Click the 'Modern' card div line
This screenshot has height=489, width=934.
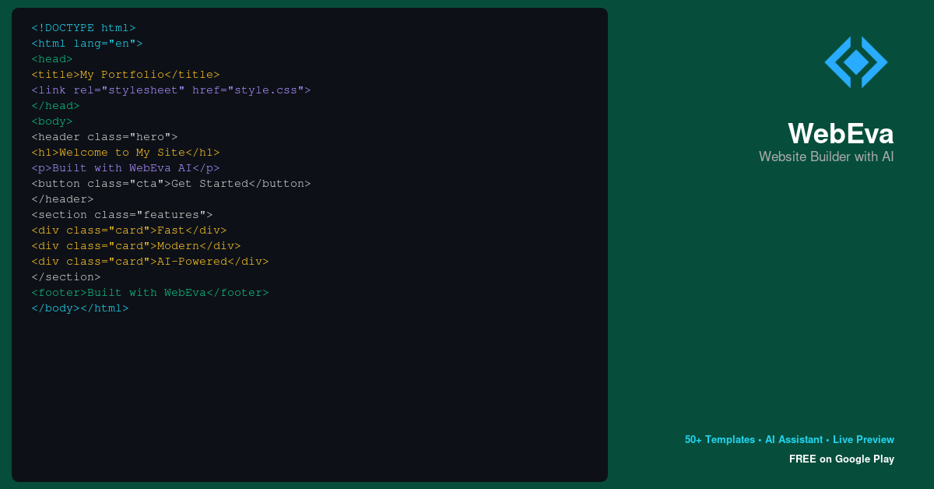tap(136, 246)
